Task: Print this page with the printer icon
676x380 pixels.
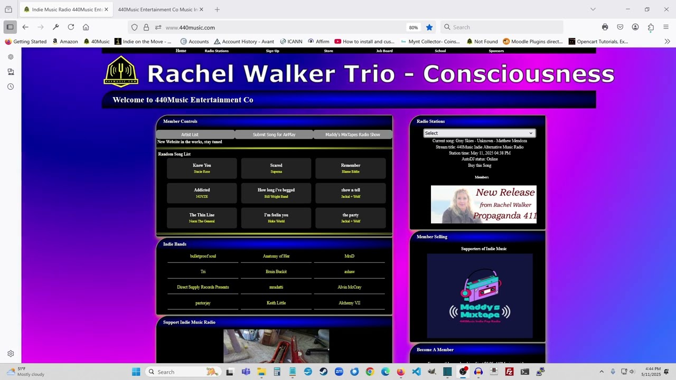Action: pos(605,27)
